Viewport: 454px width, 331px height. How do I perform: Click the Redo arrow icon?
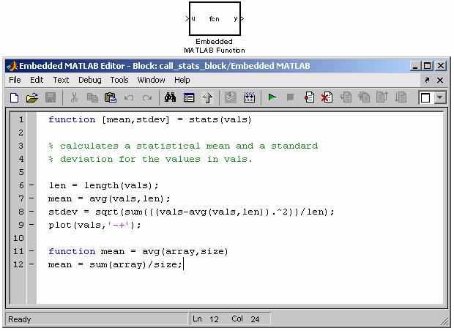[x=146, y=97]
